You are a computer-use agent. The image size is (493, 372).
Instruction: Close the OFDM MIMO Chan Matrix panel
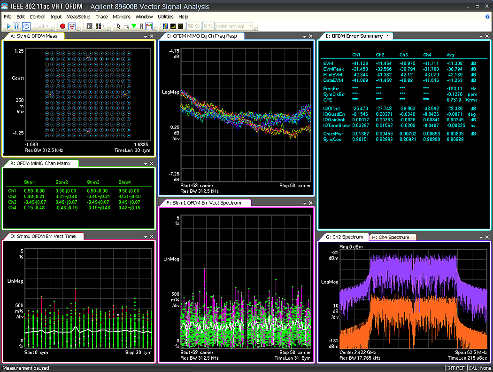(x=152, y=164)
